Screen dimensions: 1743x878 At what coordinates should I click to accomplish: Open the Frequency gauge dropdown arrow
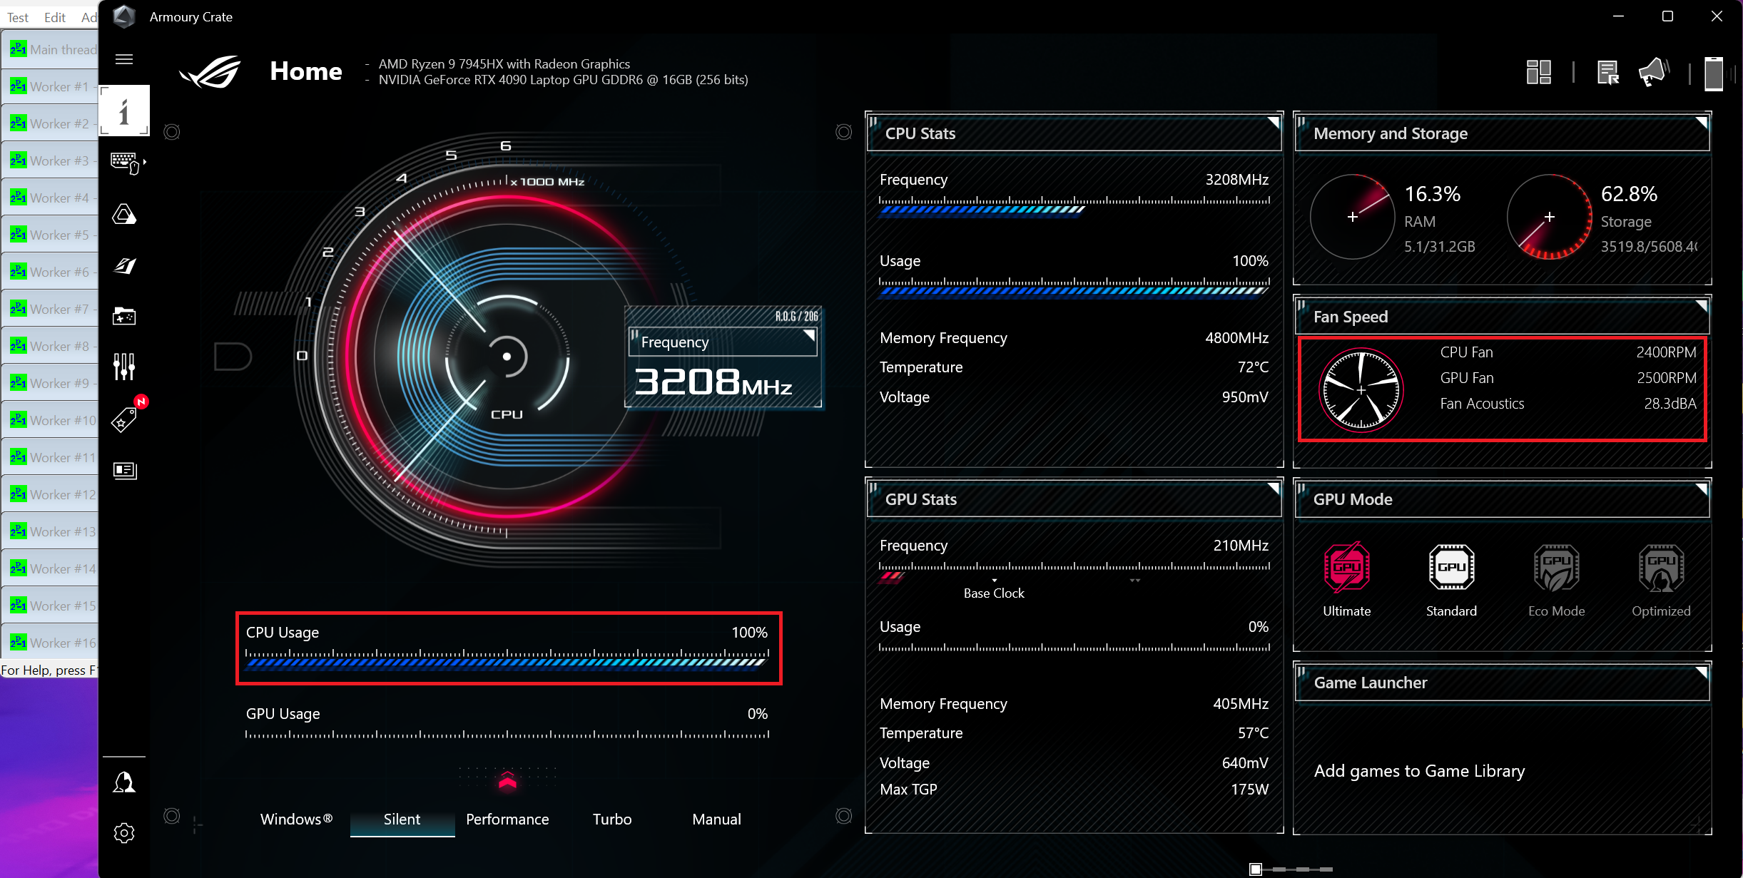809,335
